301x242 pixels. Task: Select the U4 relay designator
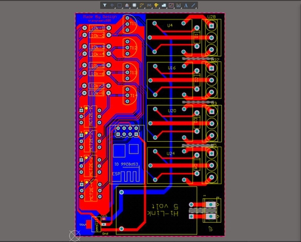[170, 26]
